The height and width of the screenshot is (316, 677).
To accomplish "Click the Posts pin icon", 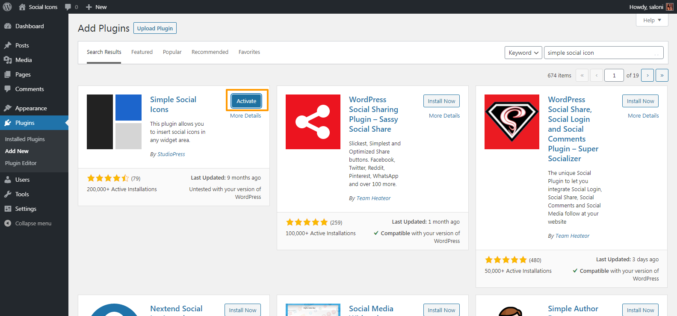I will 8,45.
